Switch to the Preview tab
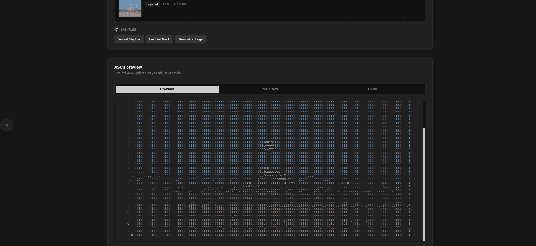 pyautogui.click(x=167, y=89)
